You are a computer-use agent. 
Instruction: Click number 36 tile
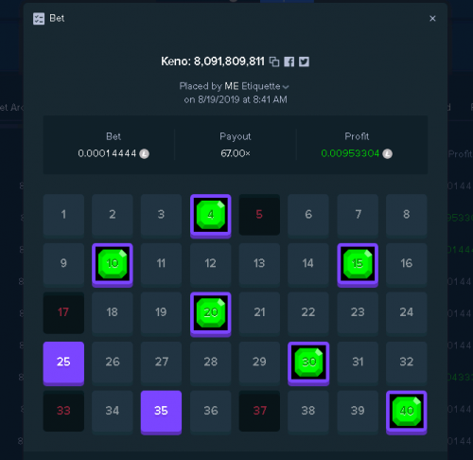[211, 412]
